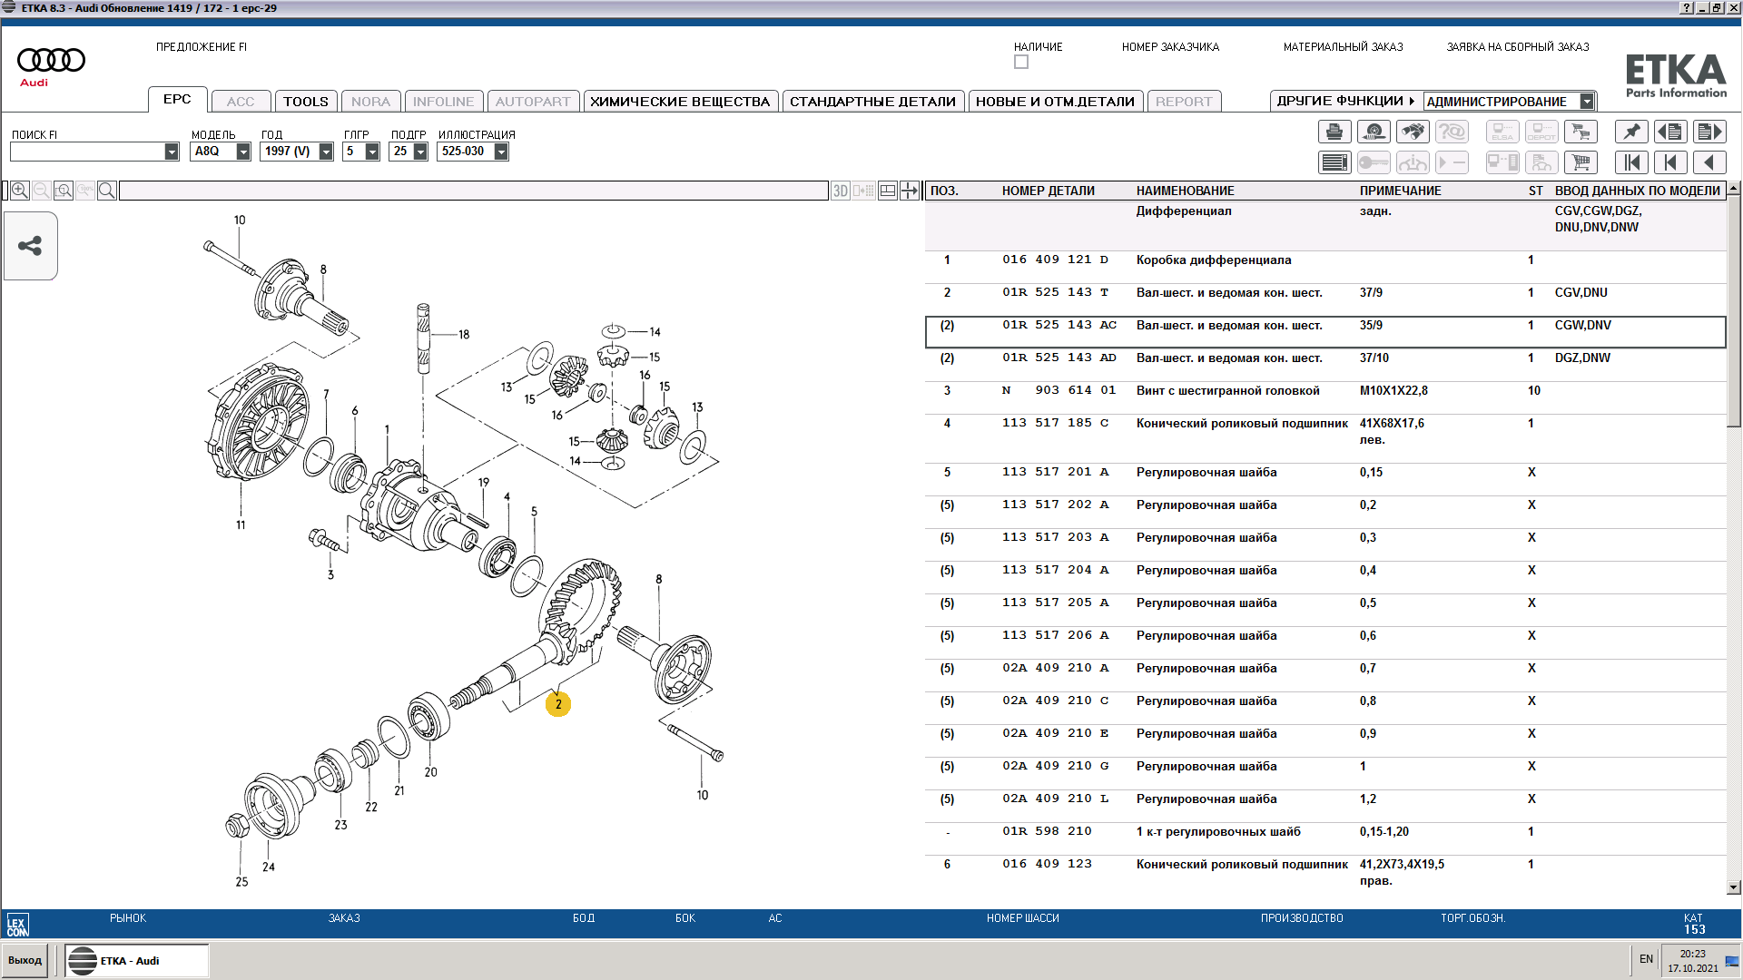Expand the МОДЕЛЬ A8Q dropdown
This screenshot has width=1743, height=980.
click(x=243, y=152)
